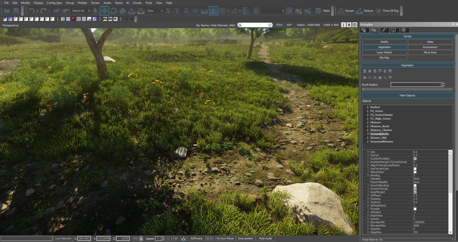Click the Paint Objects button
This screenshot has height=242, width=458.
click(x=407, y=95)
